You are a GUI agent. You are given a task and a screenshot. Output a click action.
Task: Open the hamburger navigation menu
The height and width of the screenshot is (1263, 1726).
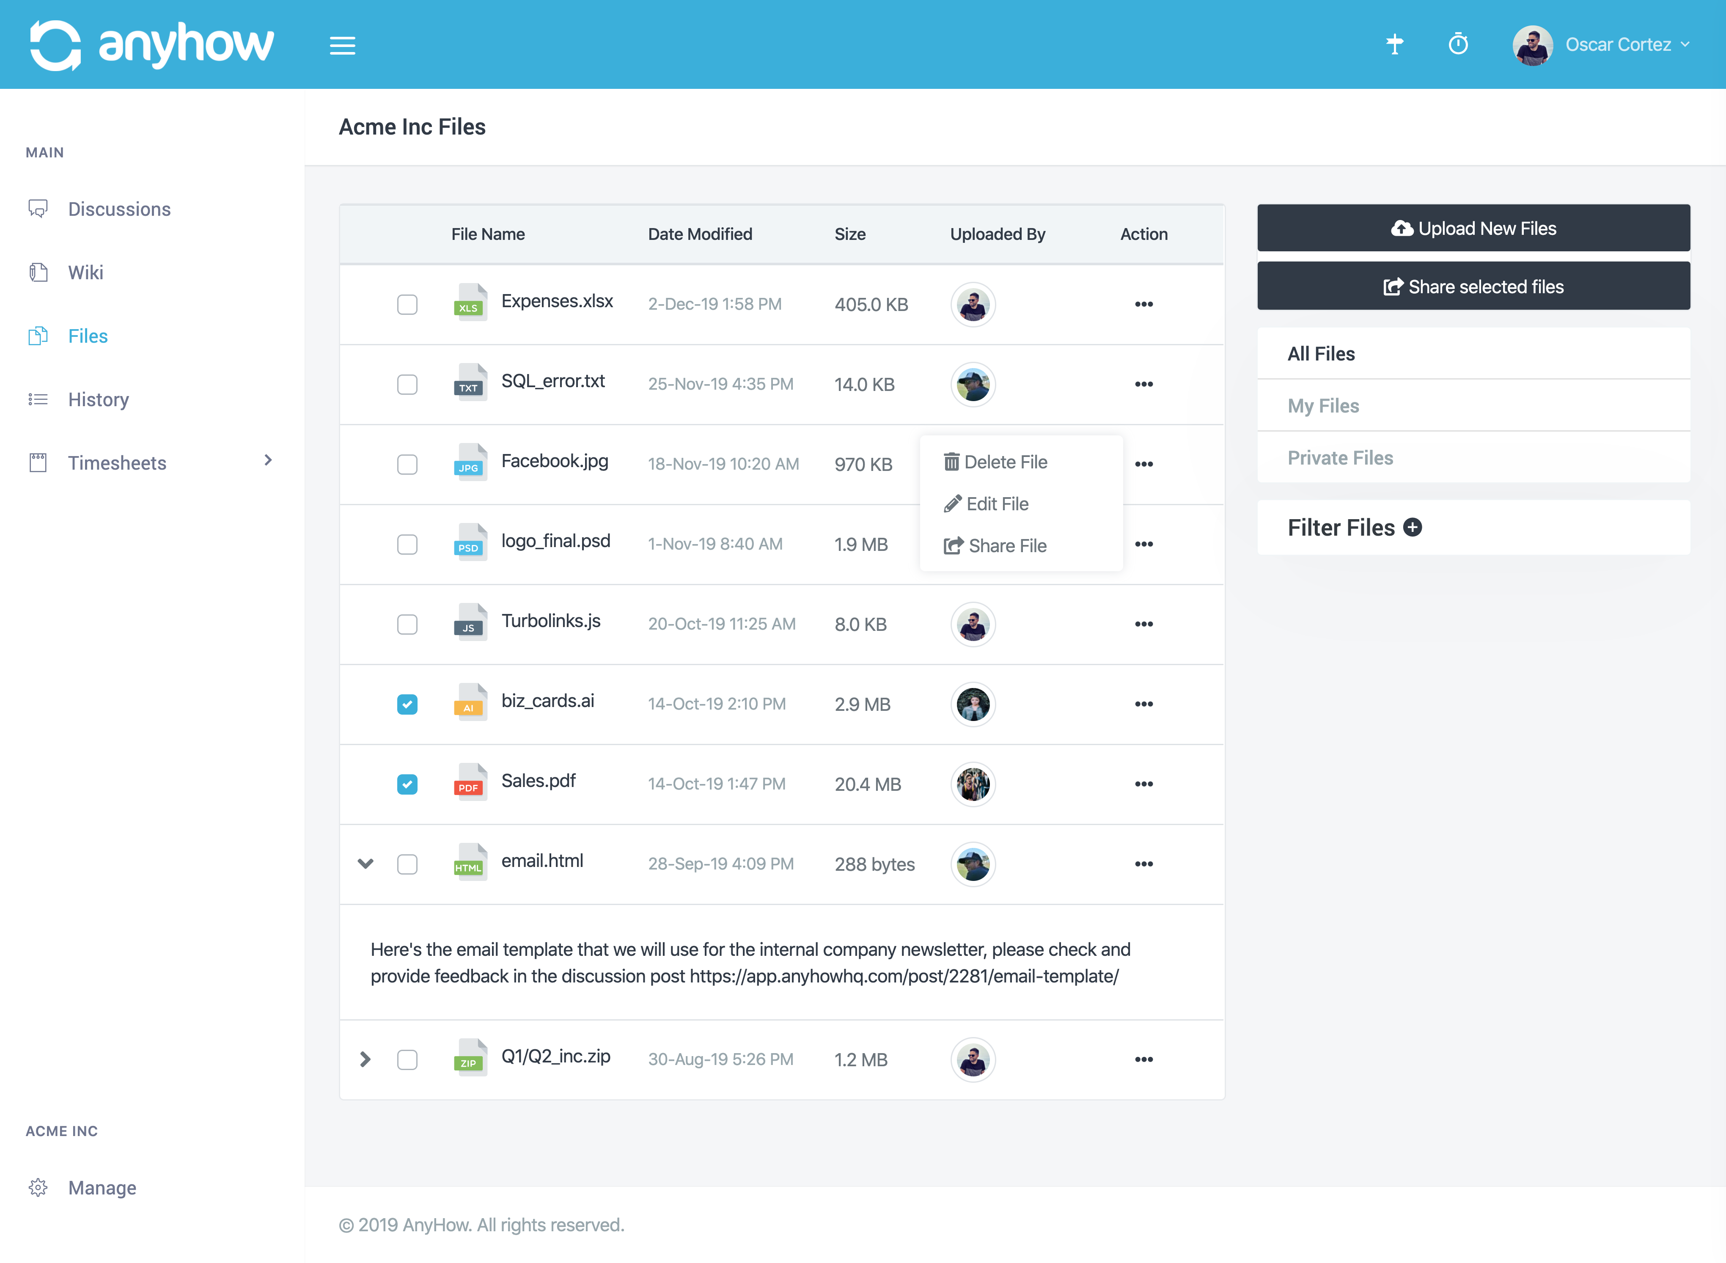(x=342, y=45)
